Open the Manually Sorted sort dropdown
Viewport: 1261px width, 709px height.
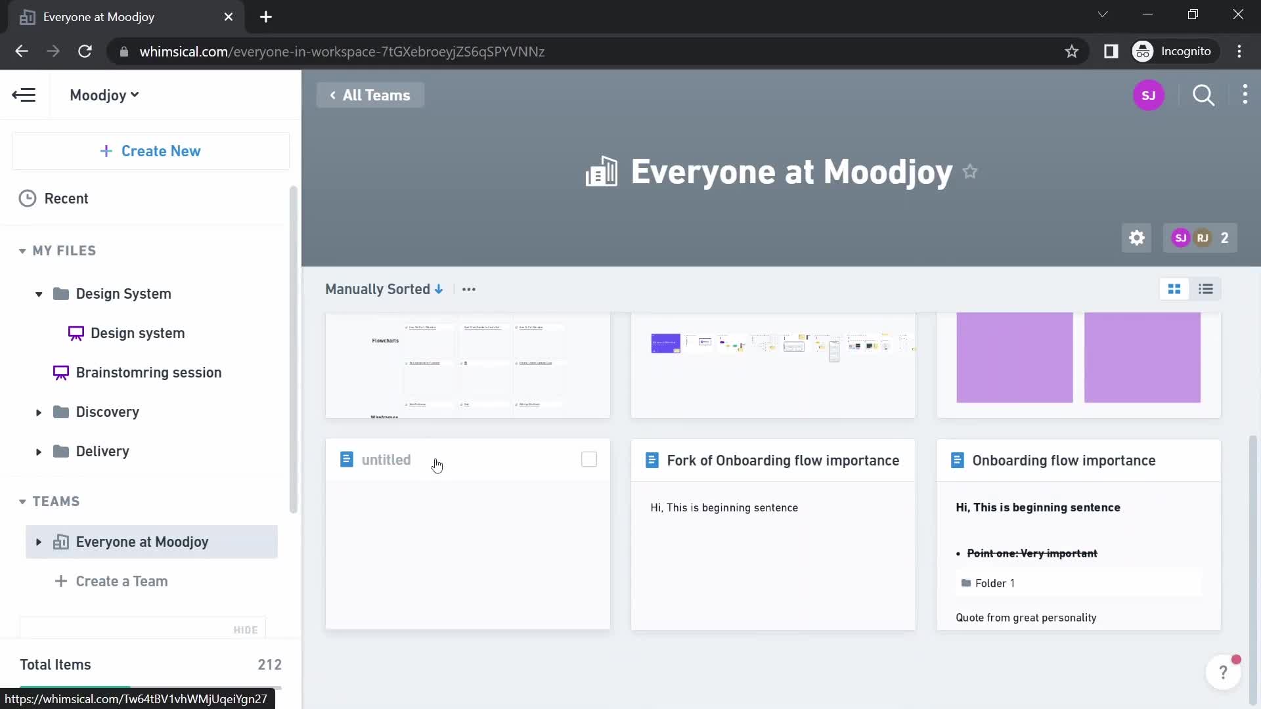click(384, 290)
